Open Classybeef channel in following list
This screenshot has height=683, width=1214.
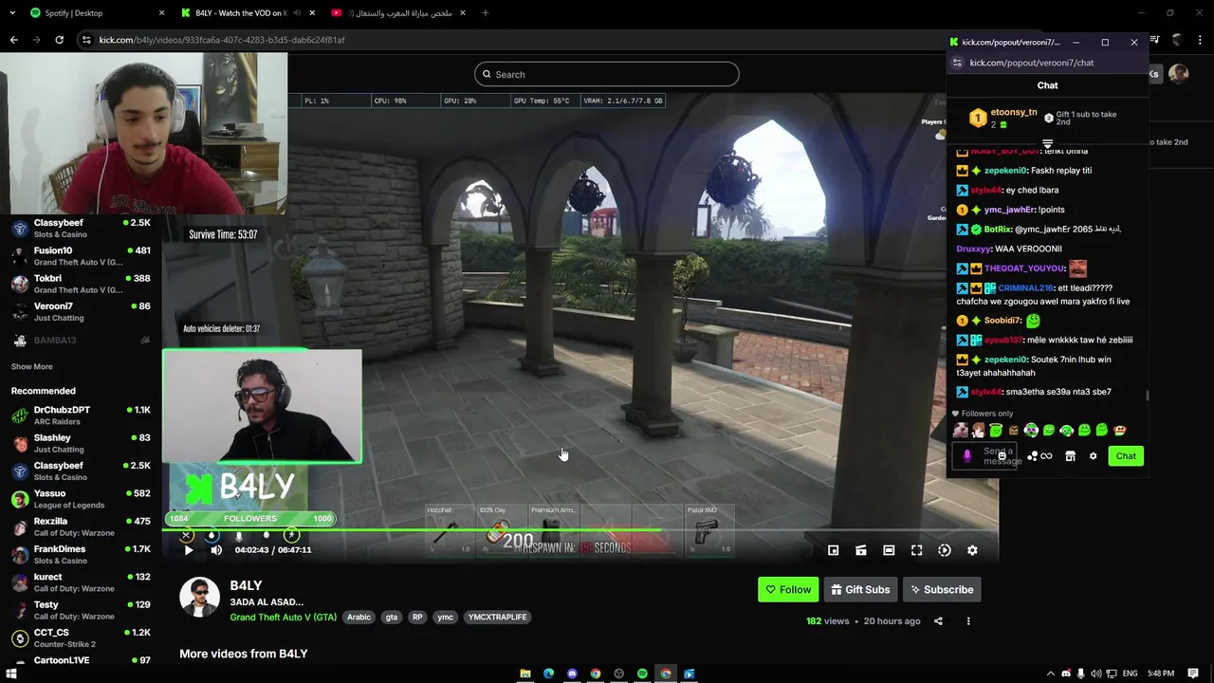click(x=81, y=228)
